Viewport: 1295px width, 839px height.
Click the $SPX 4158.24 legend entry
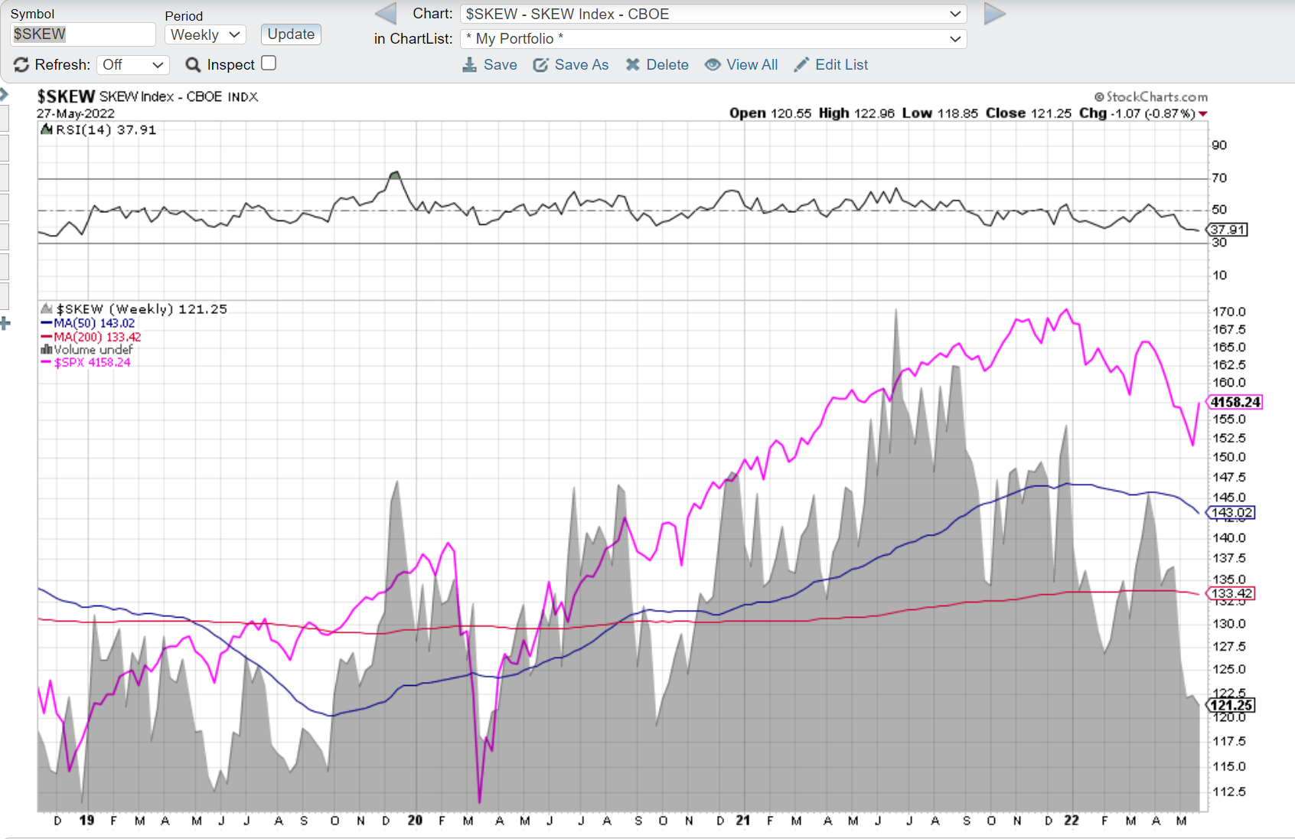click(86, 363)
